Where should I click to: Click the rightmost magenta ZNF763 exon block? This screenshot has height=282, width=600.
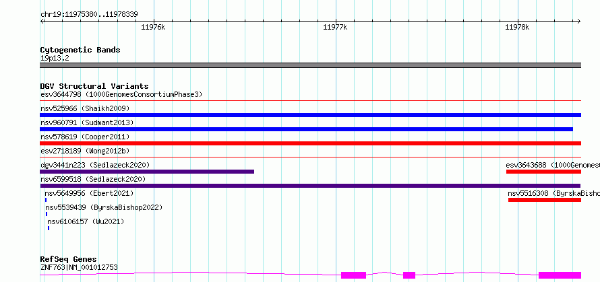[560, 275]
